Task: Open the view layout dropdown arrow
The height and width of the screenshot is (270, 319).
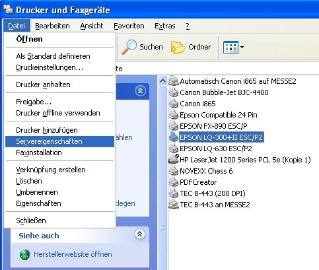Action: 242,47
